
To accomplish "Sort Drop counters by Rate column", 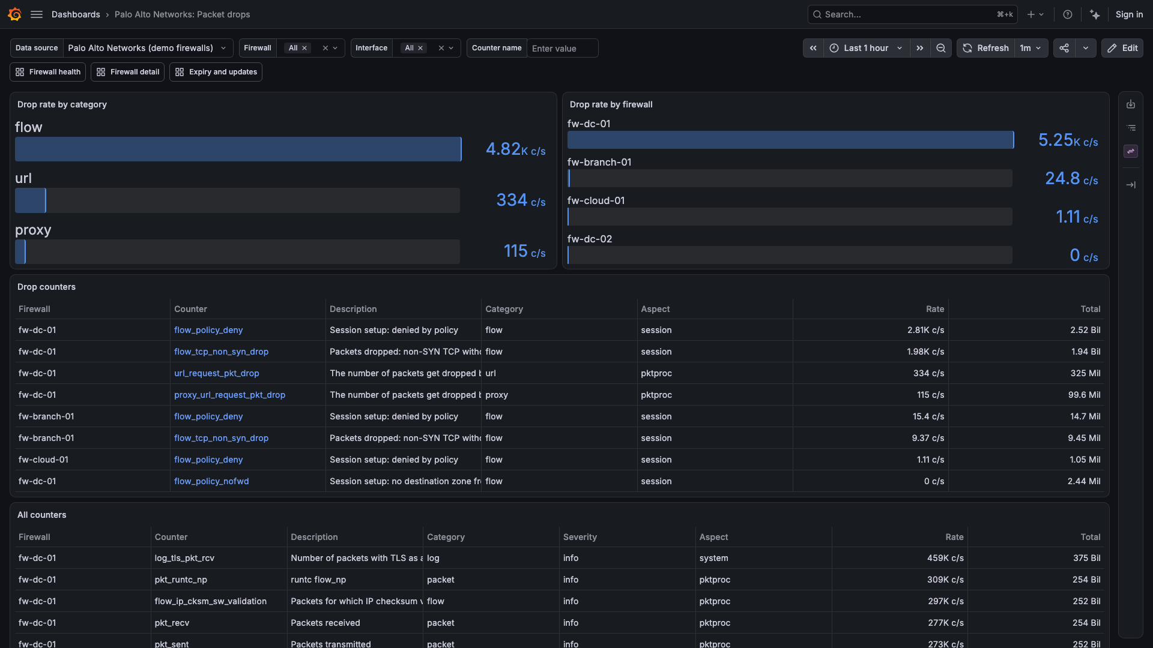I will click(x=935, y=309).
